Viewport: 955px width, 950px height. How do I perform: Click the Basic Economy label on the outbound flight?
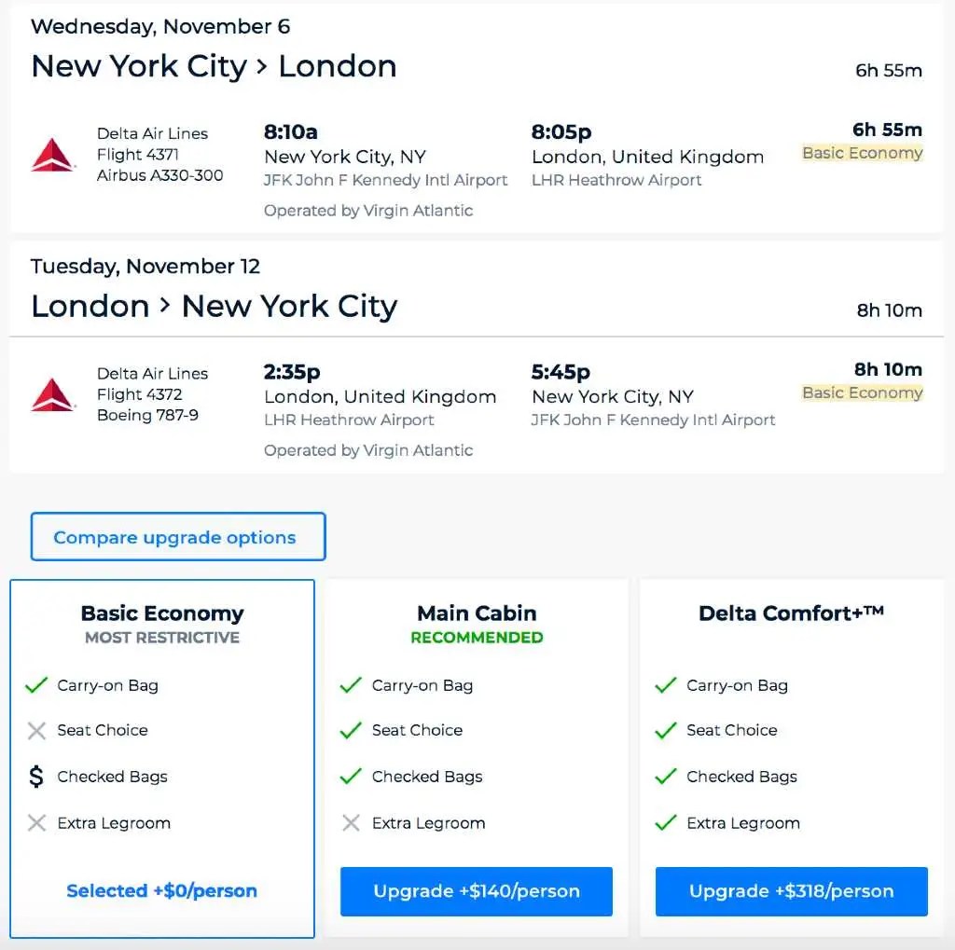[861, 153]
